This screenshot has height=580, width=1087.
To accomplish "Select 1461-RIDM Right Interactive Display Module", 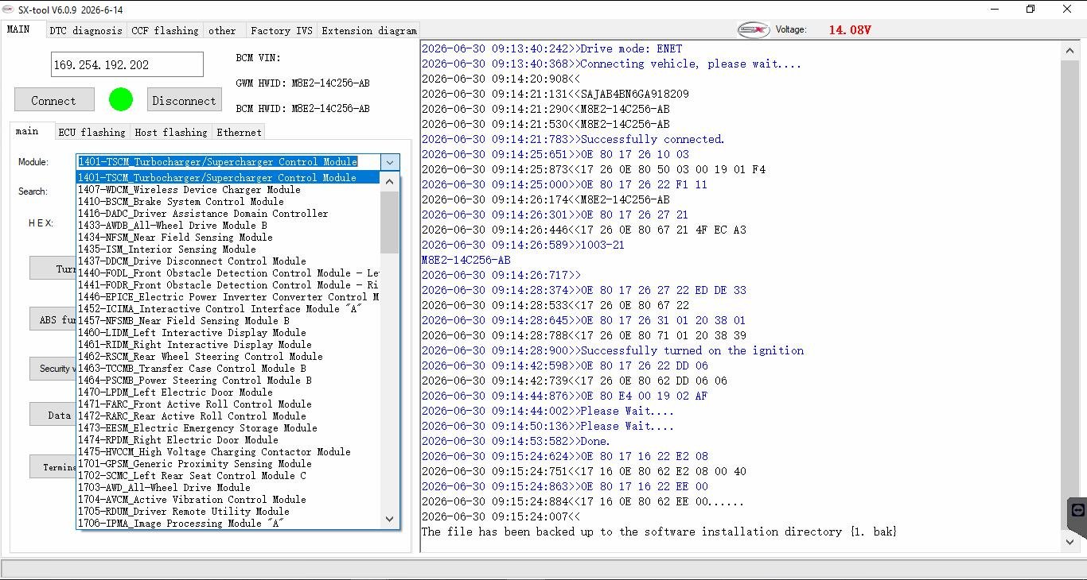I will (228, 345).
